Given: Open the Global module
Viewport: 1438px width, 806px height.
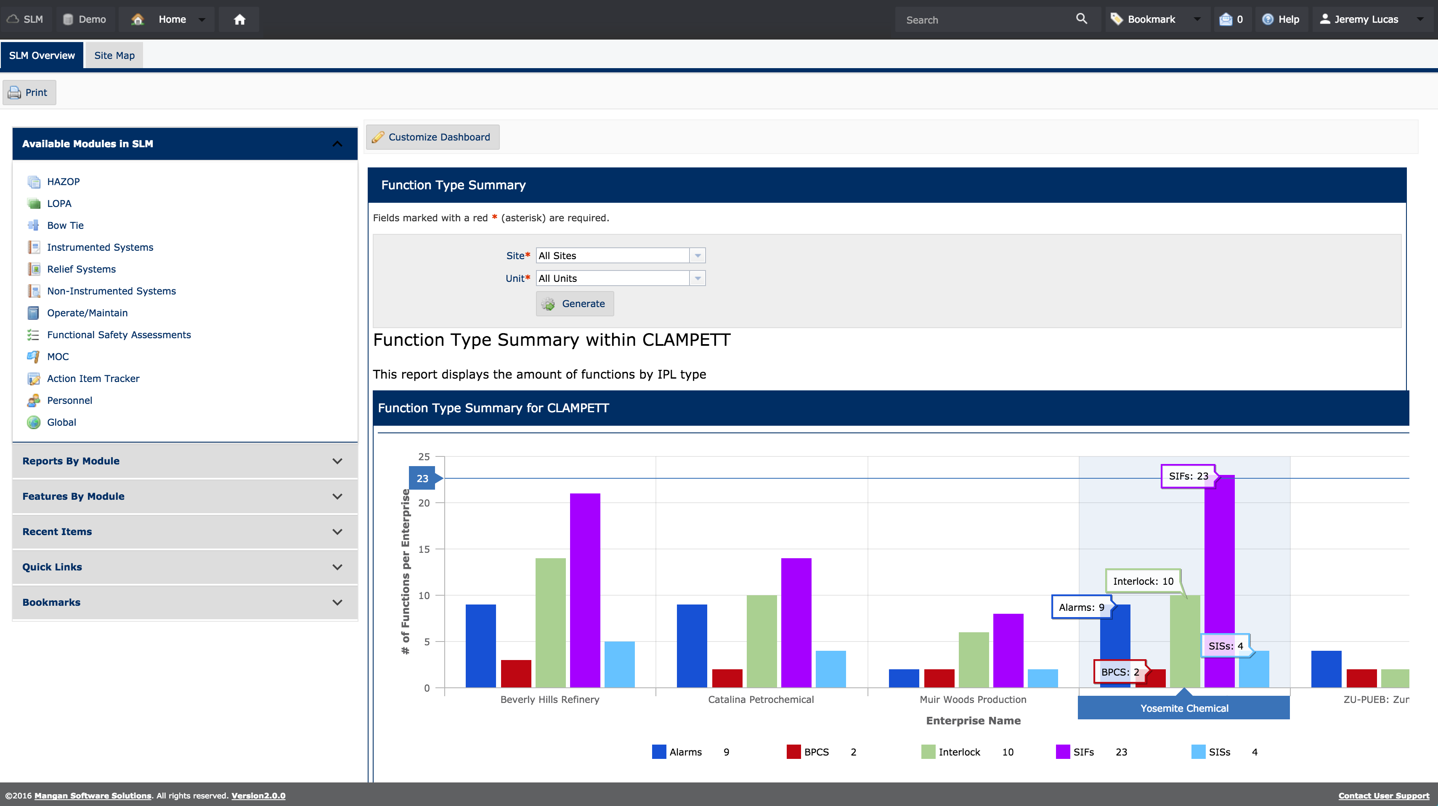Looking at the screenshot, I should click(61, 422).
